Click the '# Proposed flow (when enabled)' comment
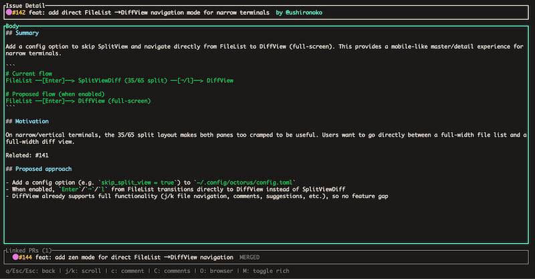 tap(55, 94)
